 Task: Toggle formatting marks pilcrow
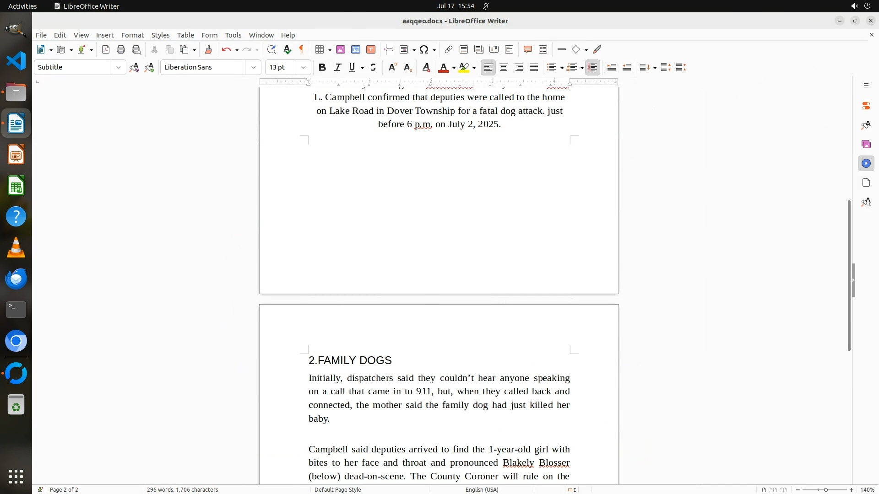[302, 50]
